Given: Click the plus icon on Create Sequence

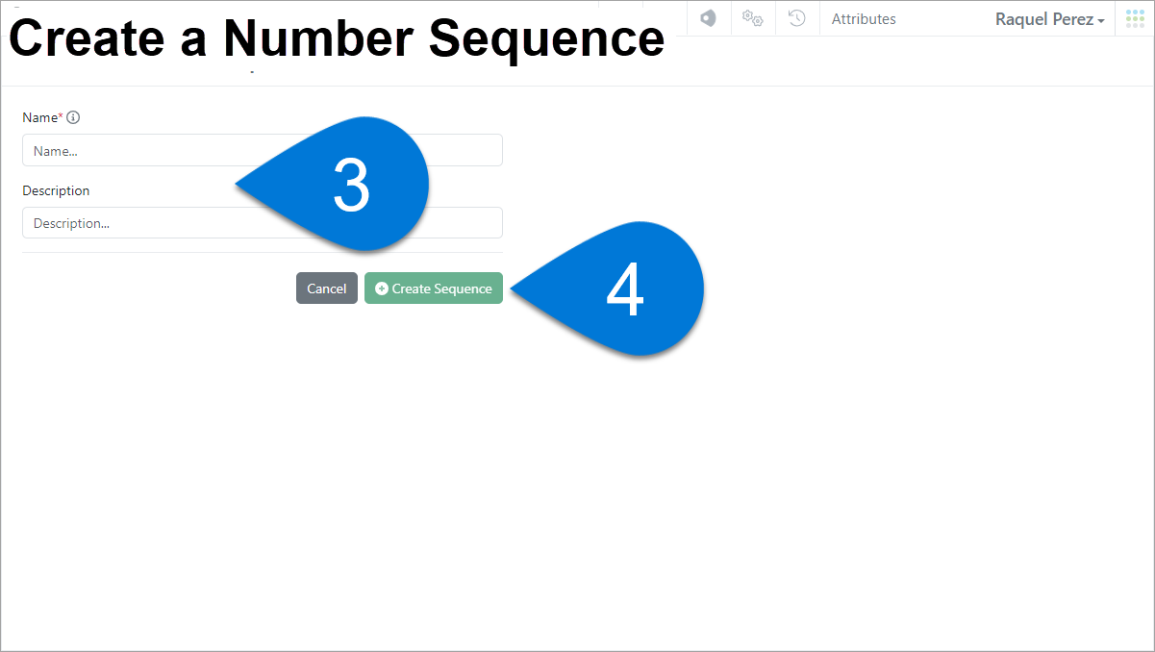Looking at the screenshot, I should coord(382,288).
